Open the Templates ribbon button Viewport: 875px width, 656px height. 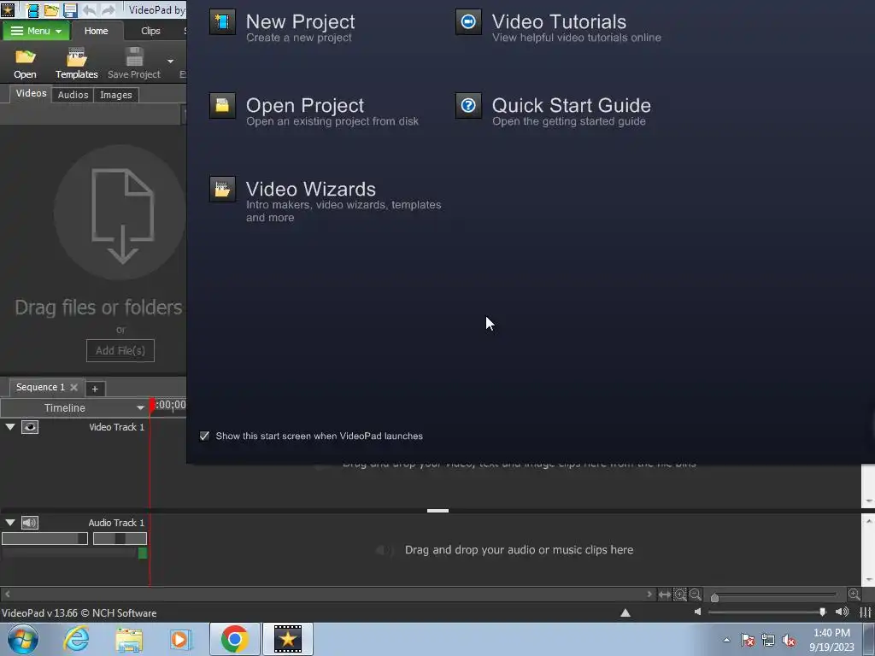(76, 63)
